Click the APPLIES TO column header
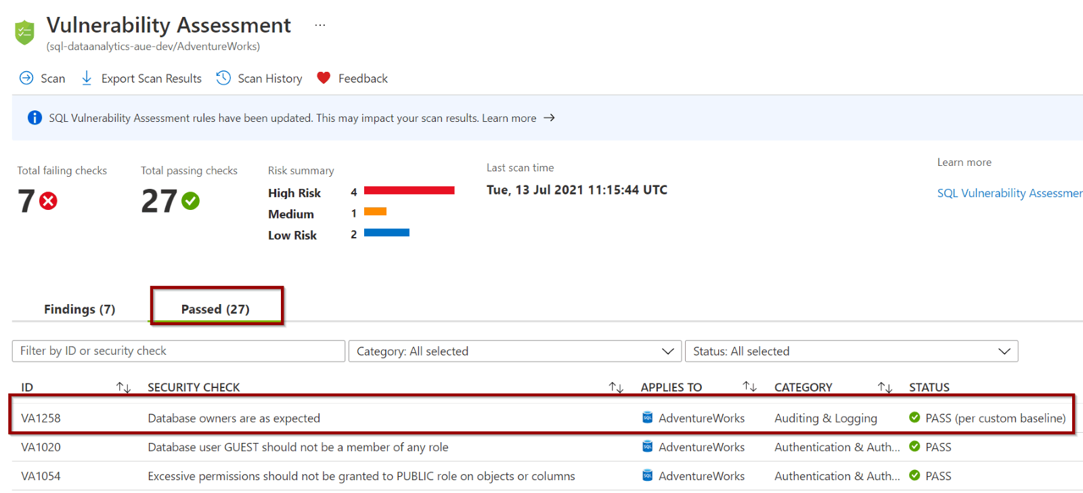This screenshot has height=493, width=1083. (671, 387)
